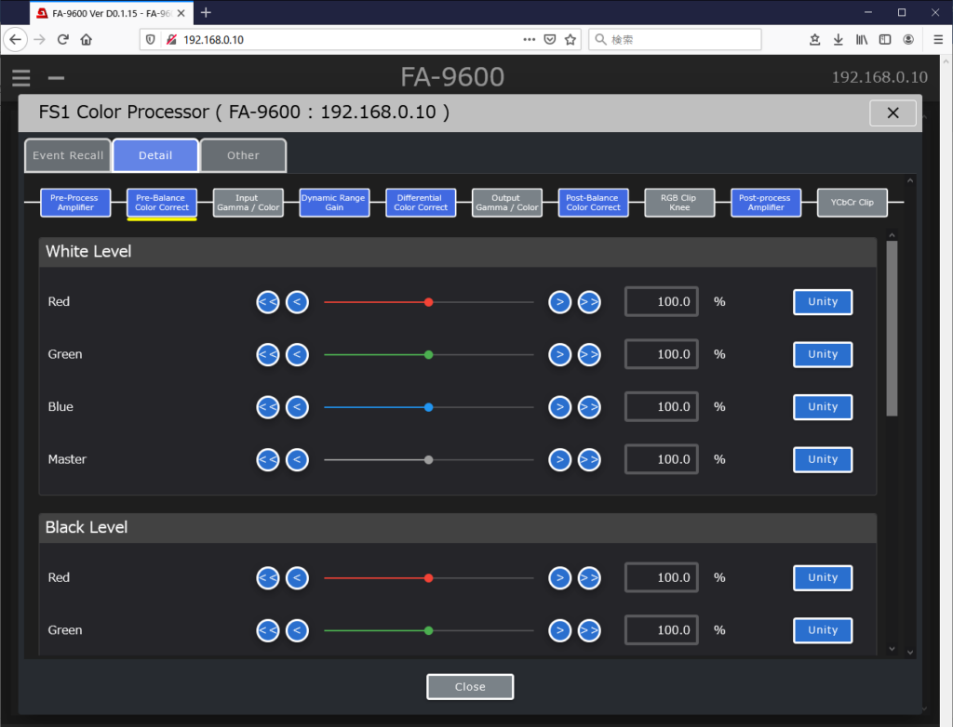
Task: Step up the White Level Blue value
Action: [x=559, y=407]
